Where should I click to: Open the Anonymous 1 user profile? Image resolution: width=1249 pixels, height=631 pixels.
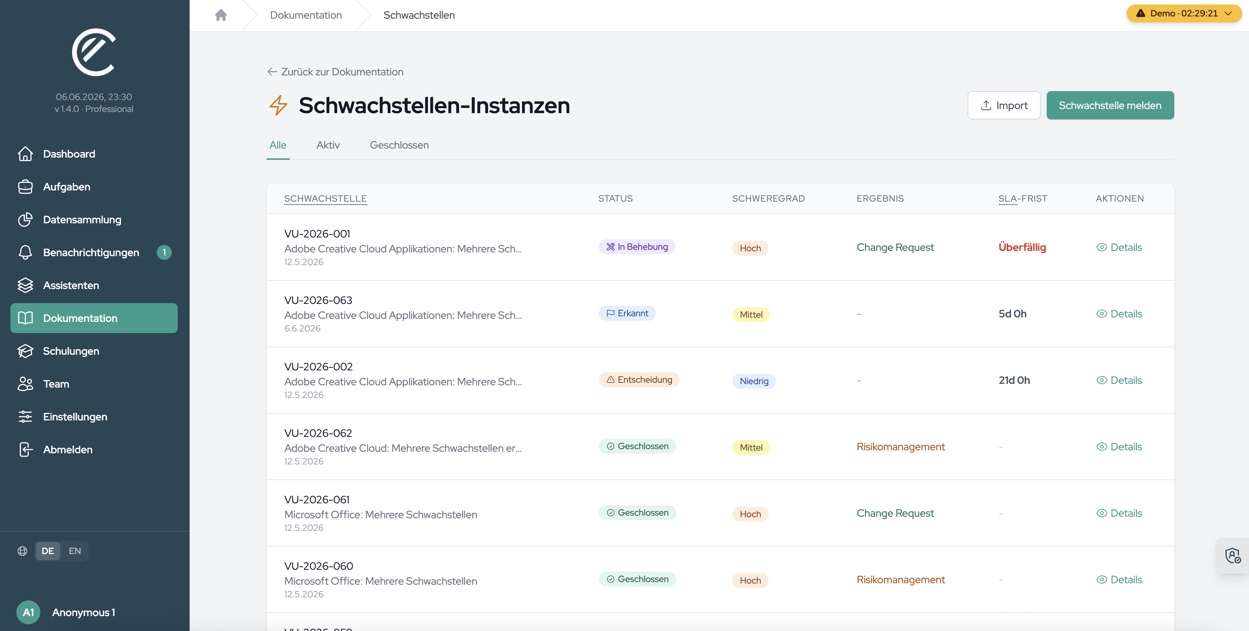coord(66,612)
